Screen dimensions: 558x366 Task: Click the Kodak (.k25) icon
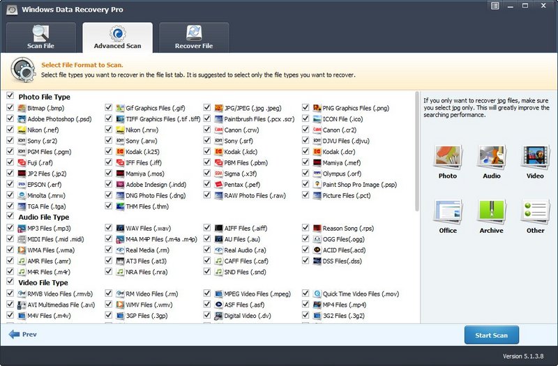120,152
